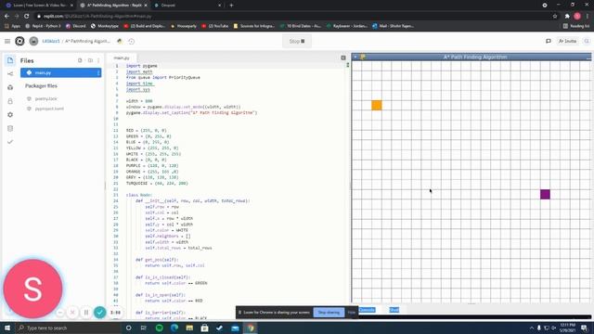Screen dimensions: 594x334
Task: Click the Python language icon beside repl name
Action: pyautogui.click(x=120, y=41)
